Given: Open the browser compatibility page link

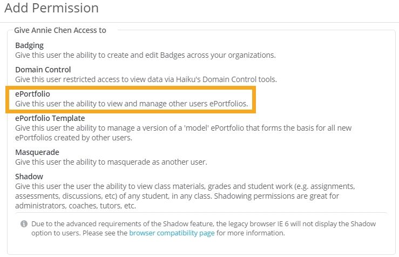Looking at the screenshot, I should click(x=172, y=233).
